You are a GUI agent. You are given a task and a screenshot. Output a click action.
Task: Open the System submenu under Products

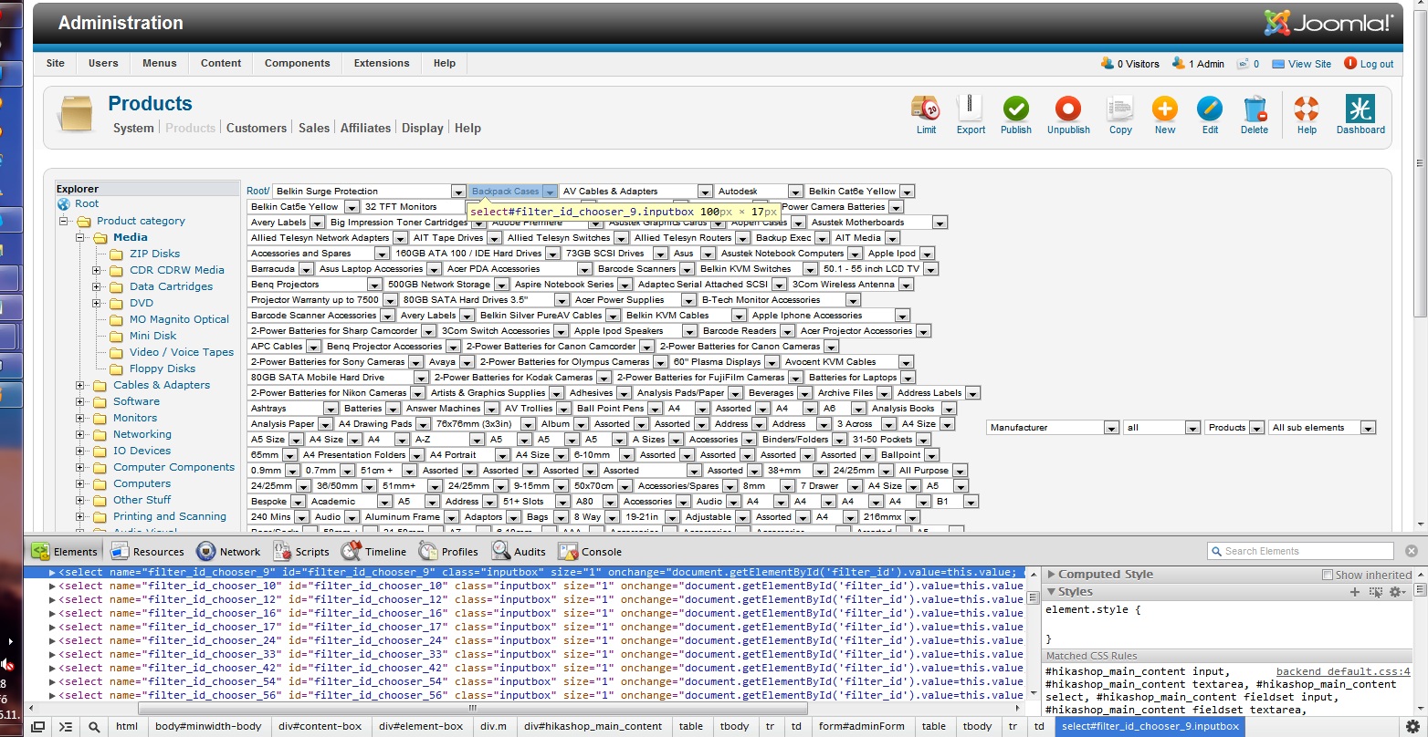pos(133,129)
